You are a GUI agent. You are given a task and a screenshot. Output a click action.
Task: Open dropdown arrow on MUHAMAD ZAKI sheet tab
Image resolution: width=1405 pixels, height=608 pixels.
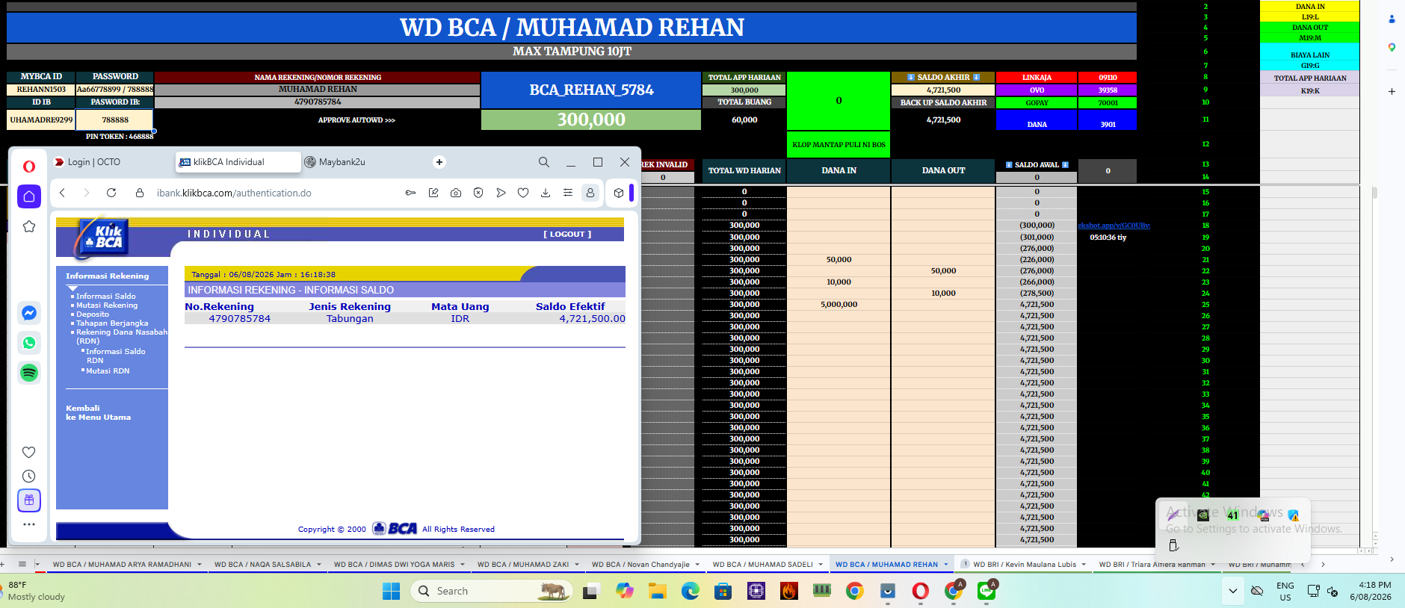(x=577, y=565)
